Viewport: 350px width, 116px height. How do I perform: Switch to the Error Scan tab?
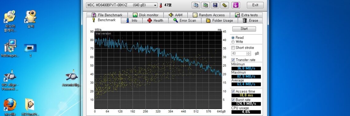tap(185, 20)
